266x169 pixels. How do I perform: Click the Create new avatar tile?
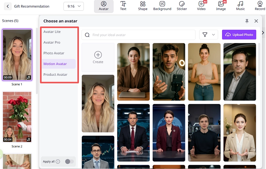coord(98,57)
